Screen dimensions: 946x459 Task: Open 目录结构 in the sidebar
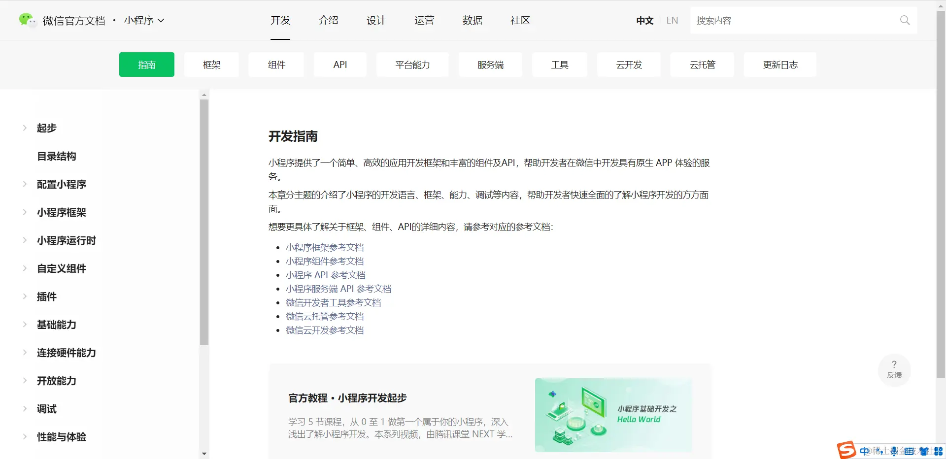tap(56, 156)
